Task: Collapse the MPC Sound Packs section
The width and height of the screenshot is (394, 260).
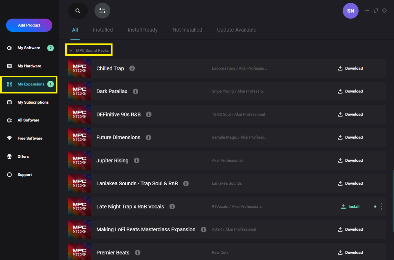Action: 71,50
